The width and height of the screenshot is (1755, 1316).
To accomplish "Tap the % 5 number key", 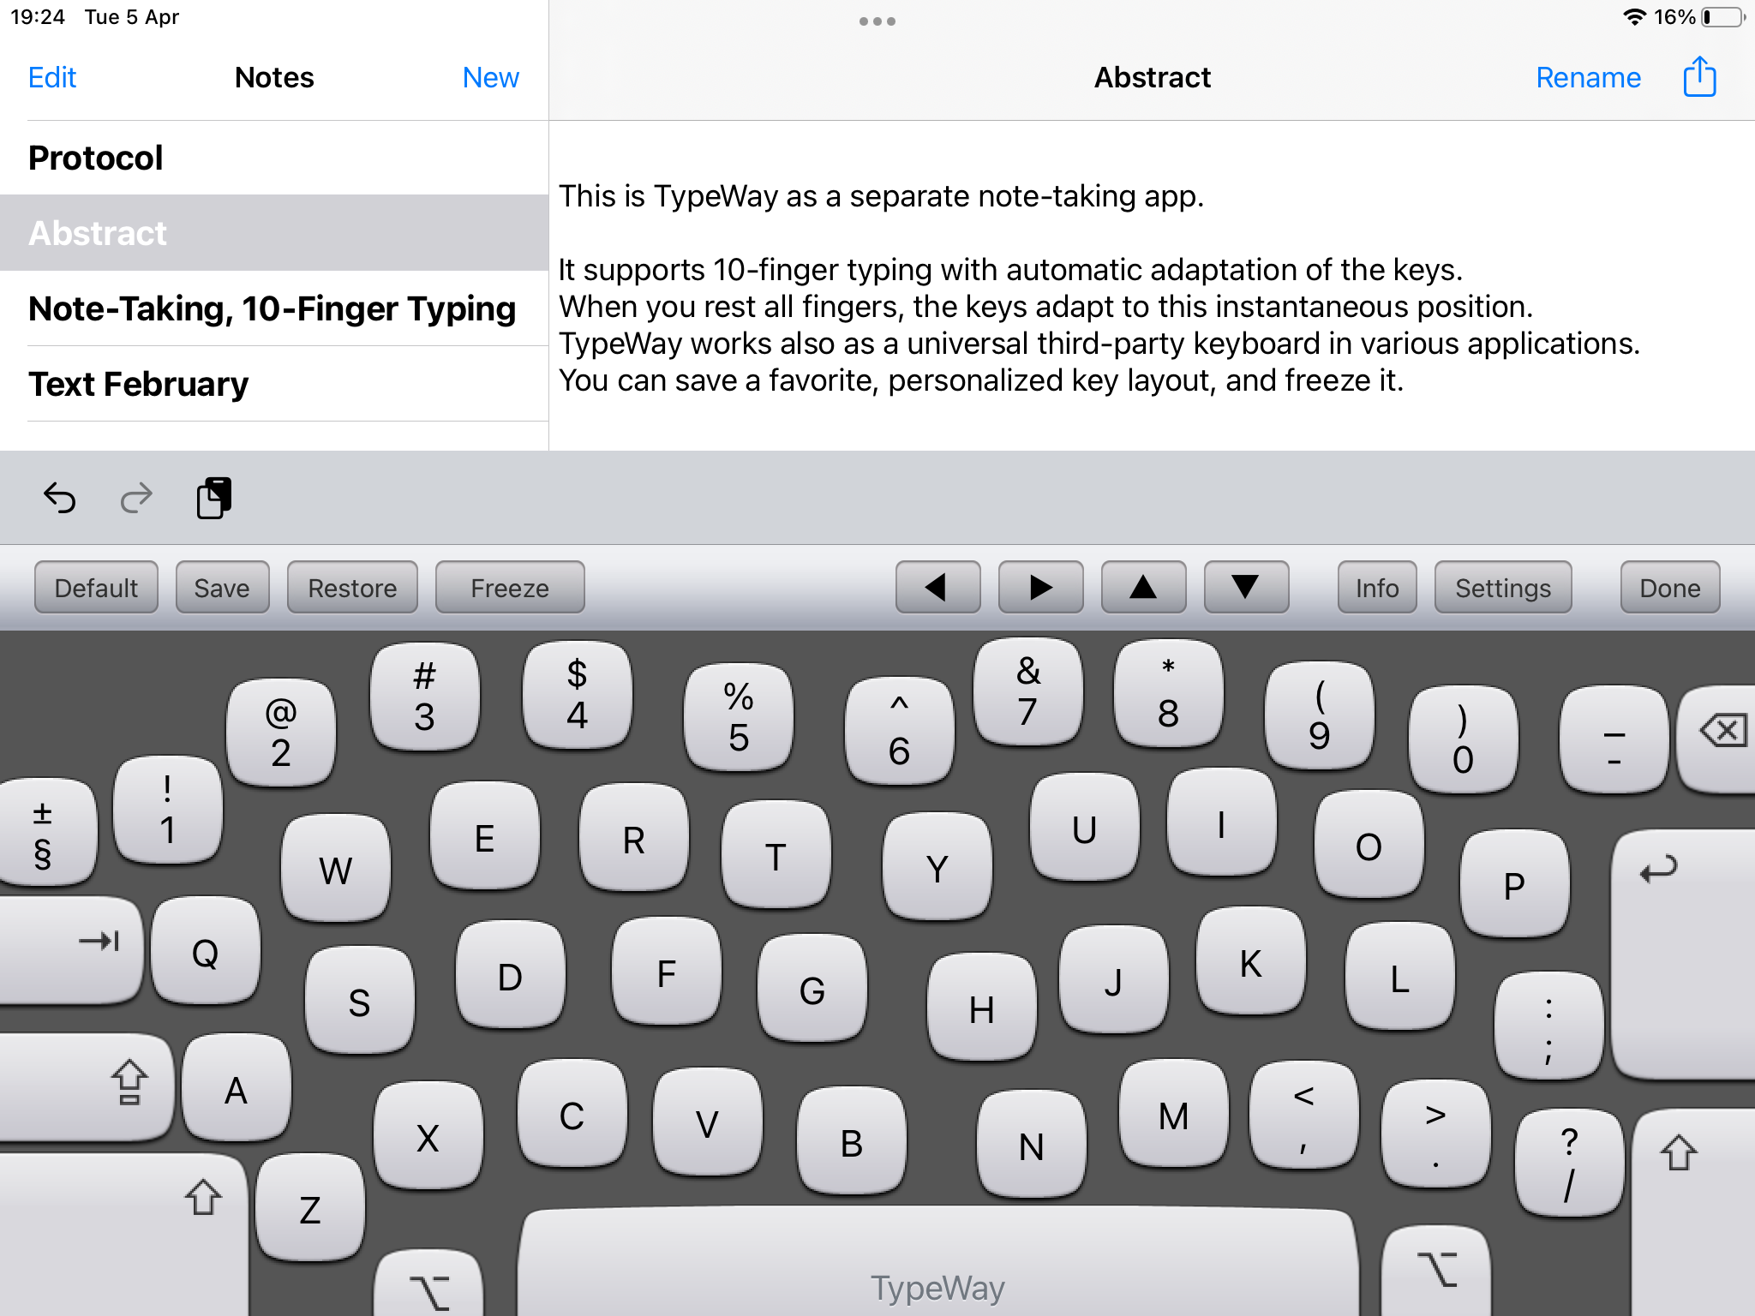I will 739,717.
